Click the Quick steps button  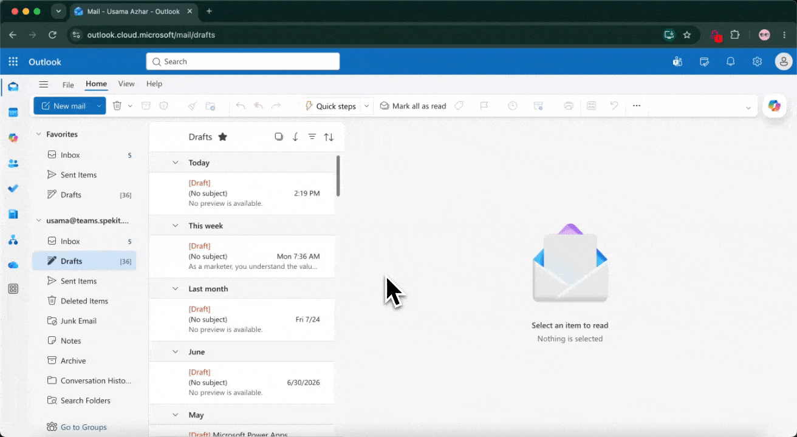point(330,106)
